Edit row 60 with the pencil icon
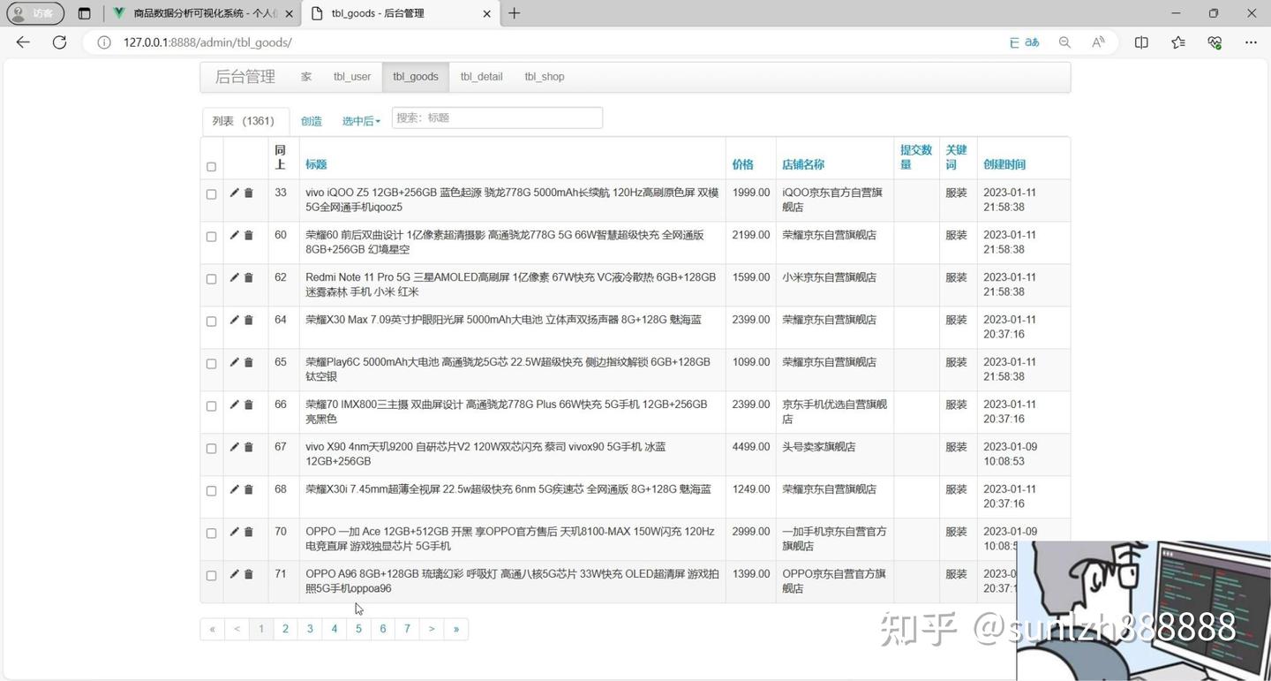Screen dimensions: 1271x681 tap(234, 235)
